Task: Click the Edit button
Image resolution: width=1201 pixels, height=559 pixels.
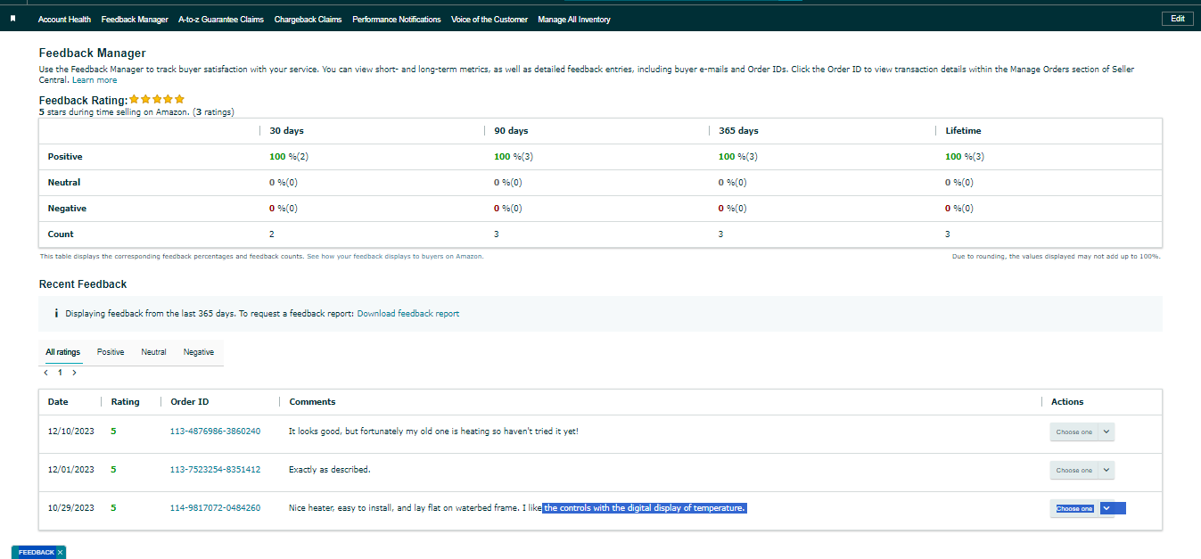Action: click(x=1178, y=19)
